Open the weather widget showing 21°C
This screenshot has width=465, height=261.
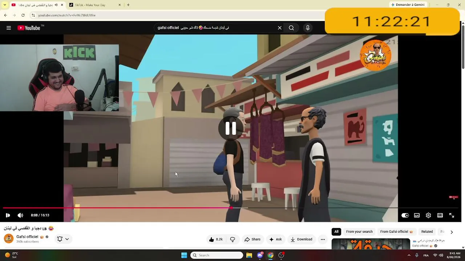tap(11, 255)
